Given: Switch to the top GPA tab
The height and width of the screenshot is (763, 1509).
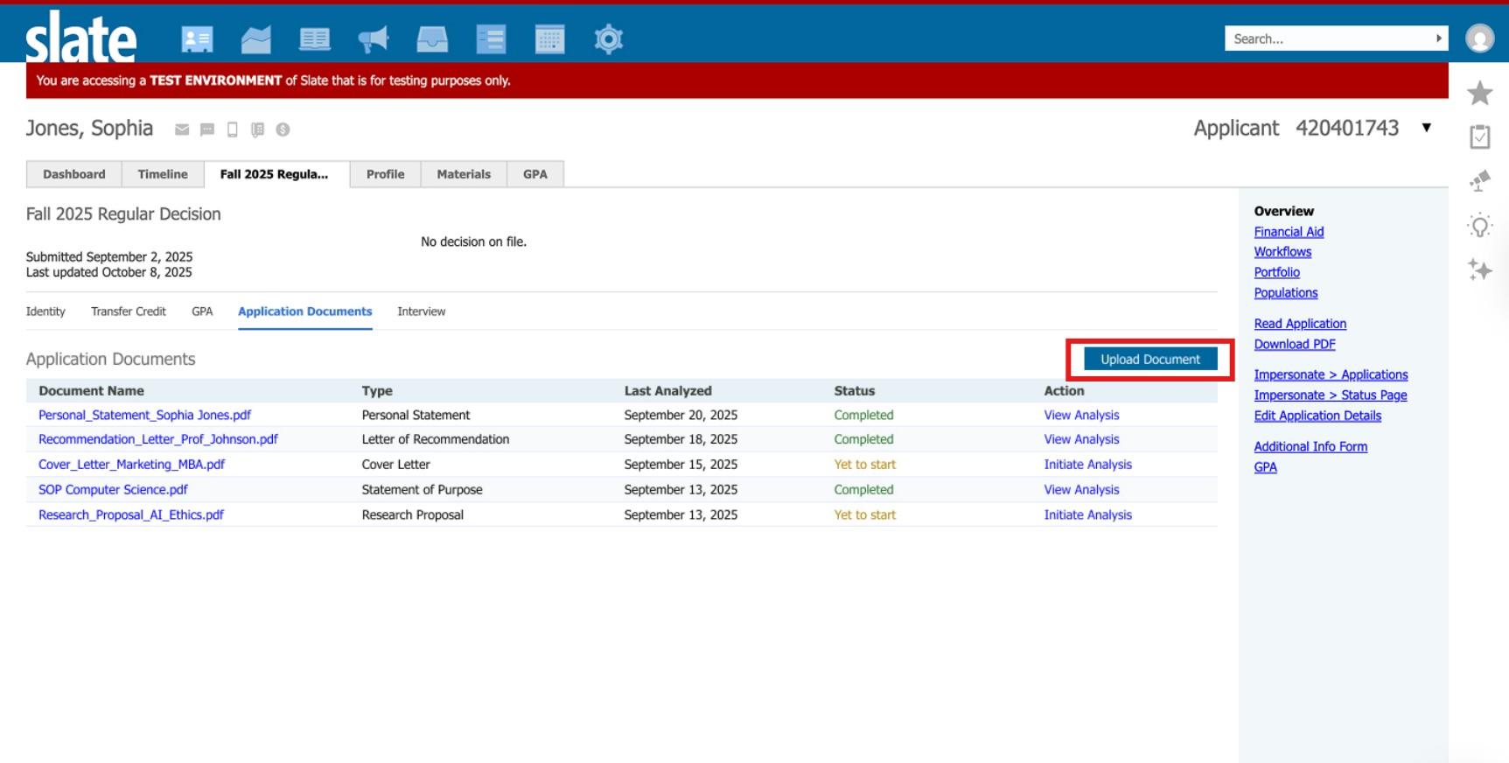Looking at the screenshot, I should point(535,174).
